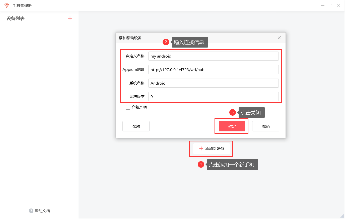Click the 系统名称: label
The height and width of the screenshot is (219, 345).
click(137, 83)
